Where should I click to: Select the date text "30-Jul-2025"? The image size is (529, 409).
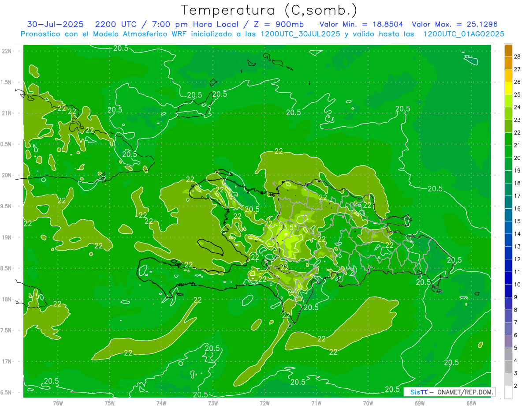click(56, 24)
